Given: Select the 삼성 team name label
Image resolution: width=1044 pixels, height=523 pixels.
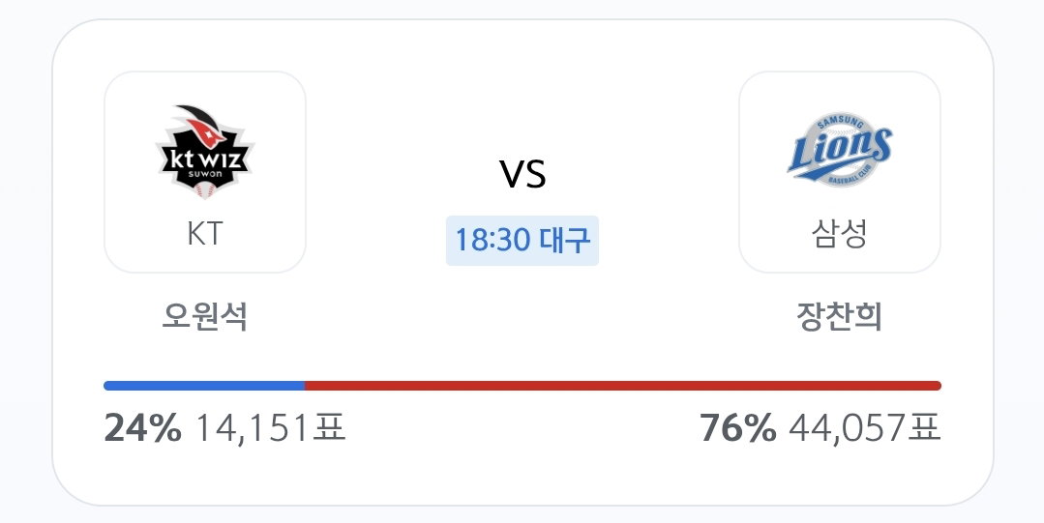Looking at the screenshot, I should (x=840, y=234).
